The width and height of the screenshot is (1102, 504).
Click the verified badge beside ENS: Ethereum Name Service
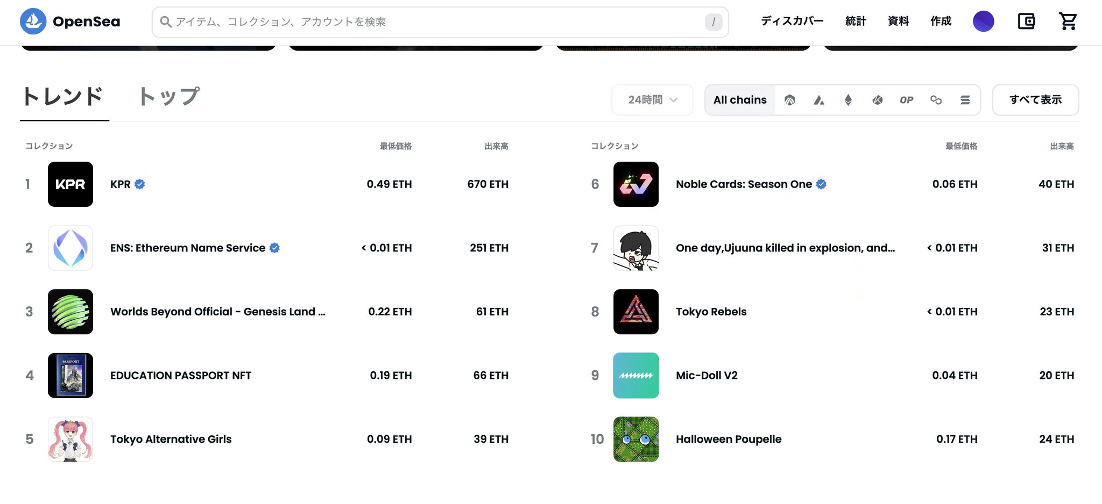[x=274, y=248]
